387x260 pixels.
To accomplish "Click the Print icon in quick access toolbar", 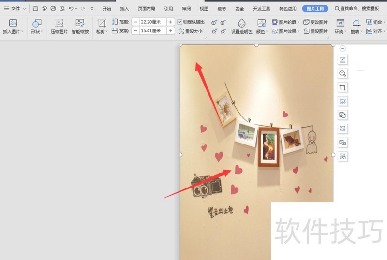I will tap(53, 8).
